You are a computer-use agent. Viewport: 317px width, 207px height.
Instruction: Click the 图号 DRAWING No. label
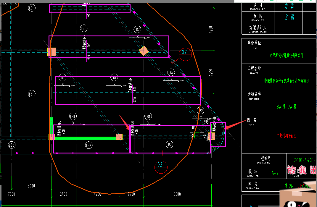[x=252, y=185]
